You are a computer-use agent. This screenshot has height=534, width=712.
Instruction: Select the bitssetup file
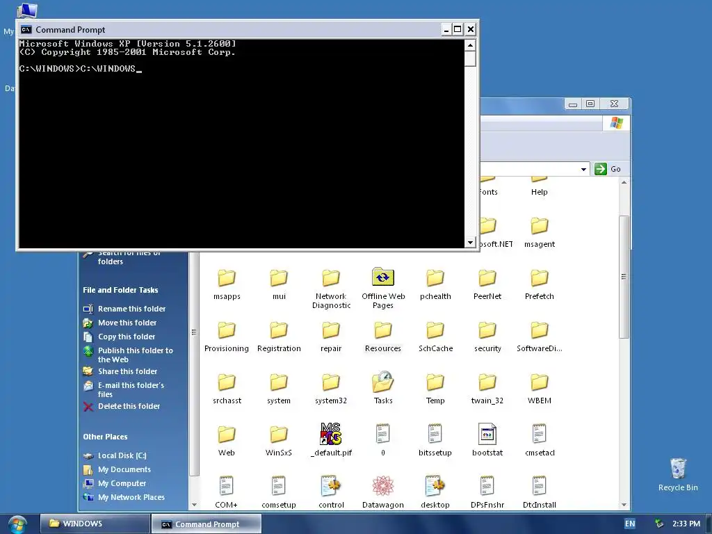point(435,440)
